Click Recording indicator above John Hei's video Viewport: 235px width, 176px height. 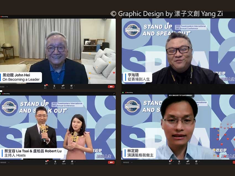point(4,17)
